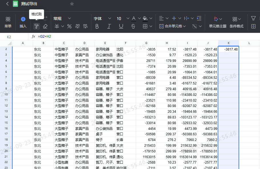
Task: Expand the borders options arrow
Action: (151, 26)
